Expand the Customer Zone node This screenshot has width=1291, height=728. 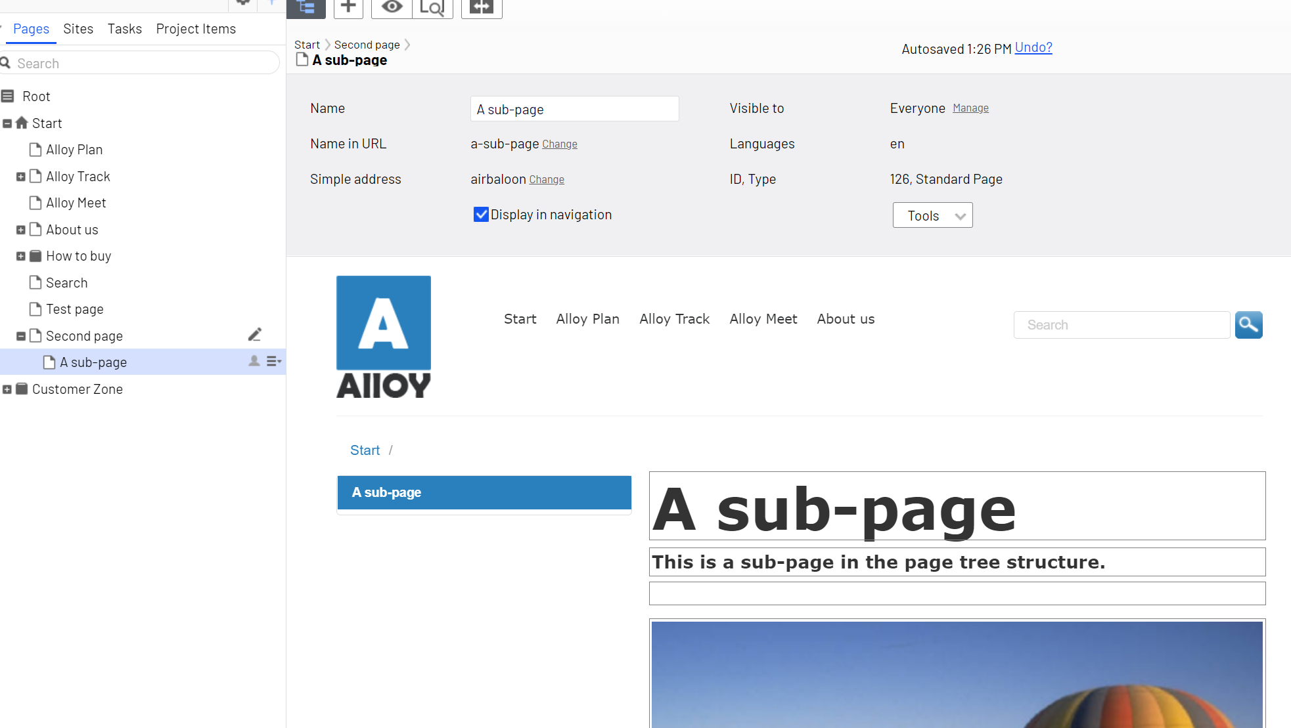(7, 389)
